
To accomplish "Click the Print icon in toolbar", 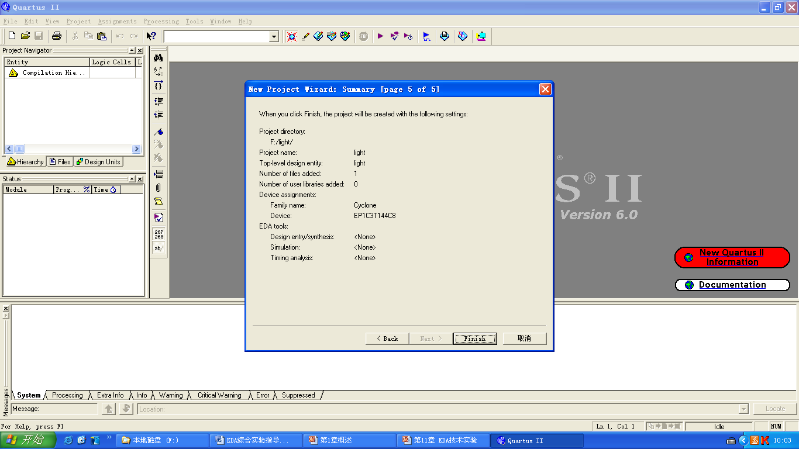I will click(x=57, y=36).
